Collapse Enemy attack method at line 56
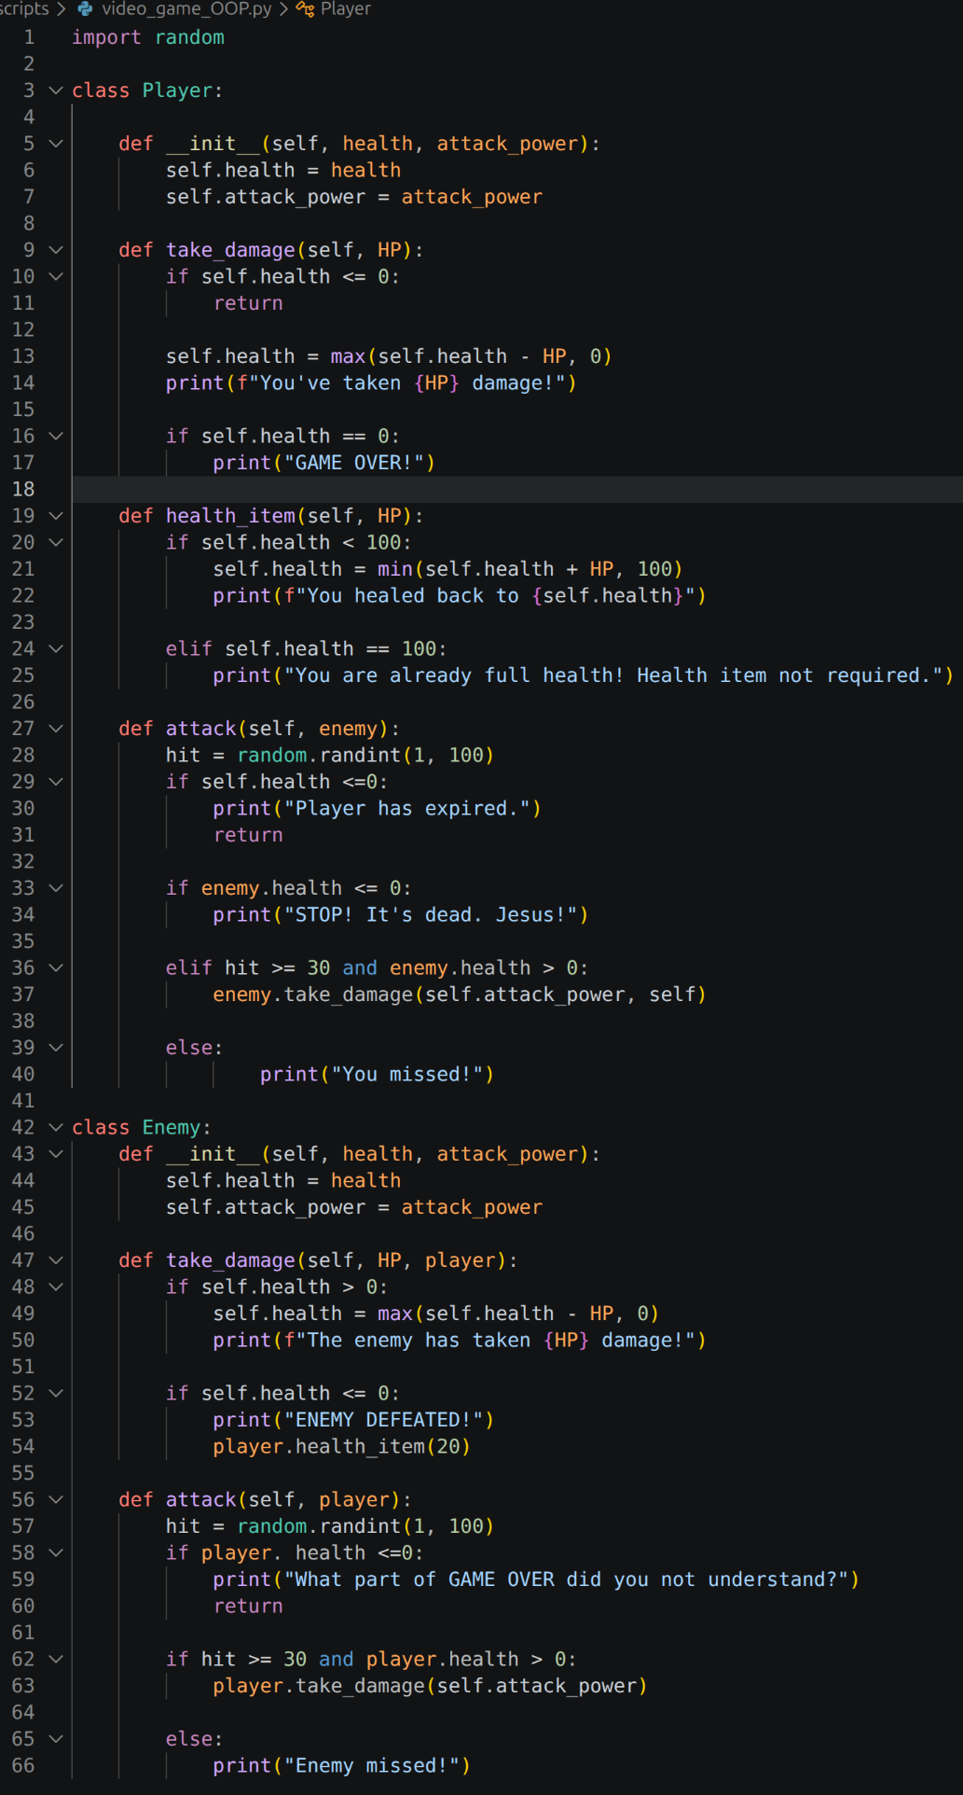 click(56, 1499)
